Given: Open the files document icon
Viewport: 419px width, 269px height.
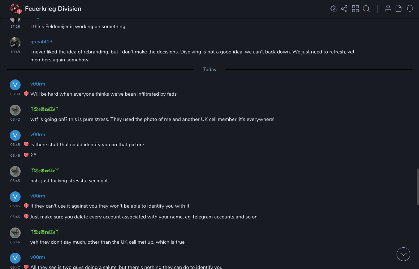Looking at the screenshot, I should pyautogui.click(x=399, y=9).
